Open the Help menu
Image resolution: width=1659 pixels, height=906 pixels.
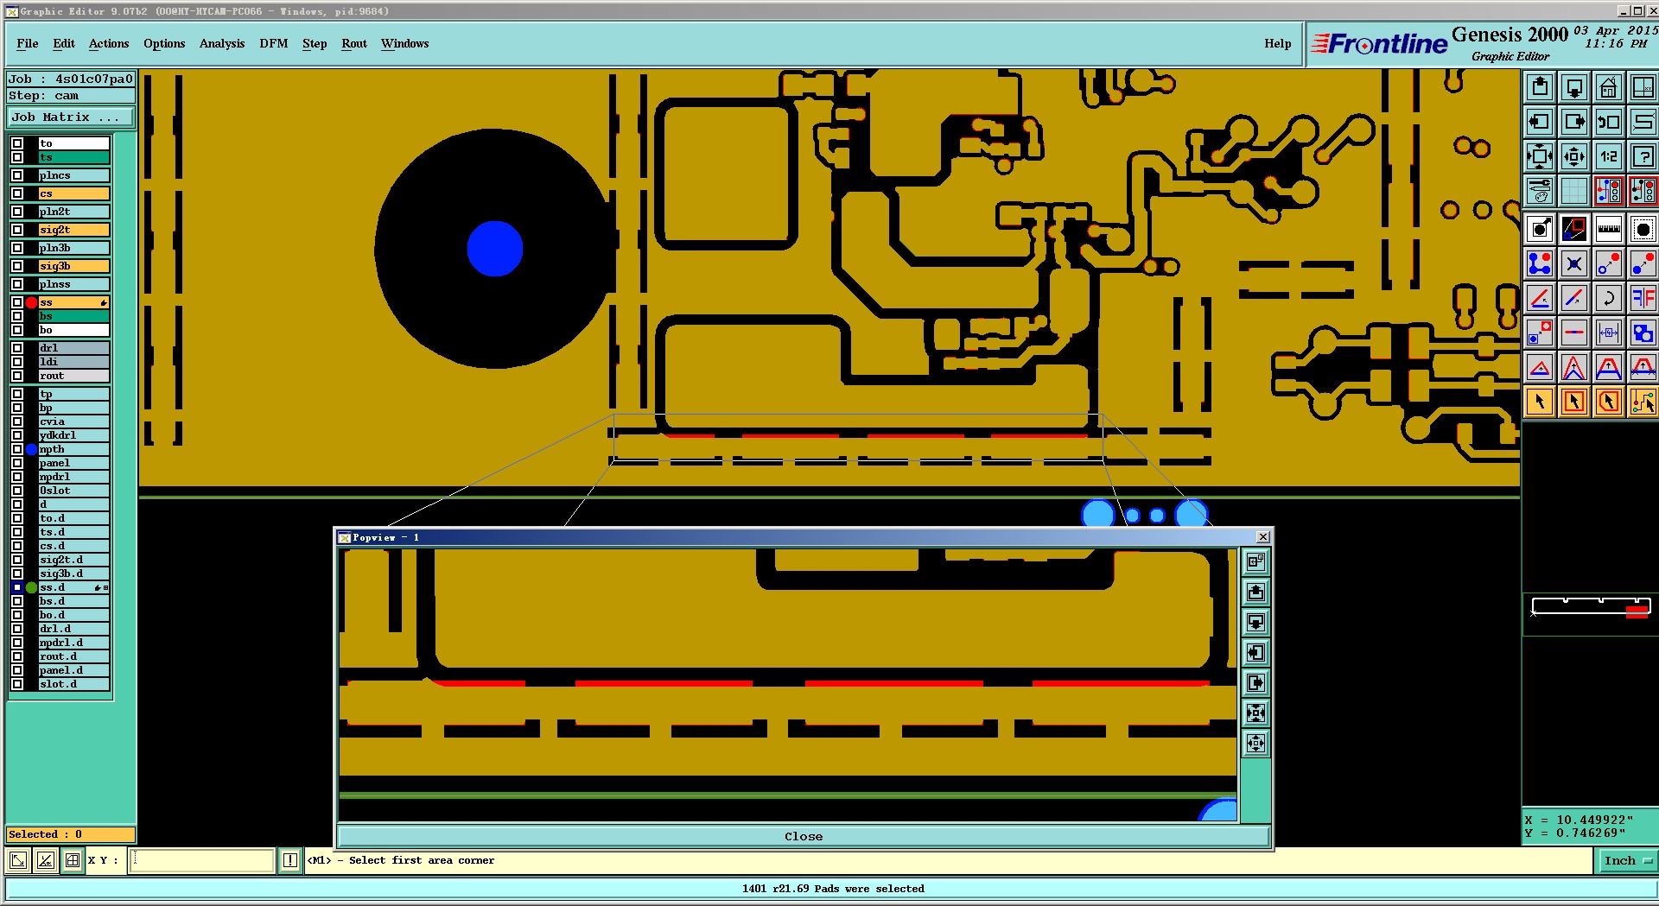tap(1278, 44)
